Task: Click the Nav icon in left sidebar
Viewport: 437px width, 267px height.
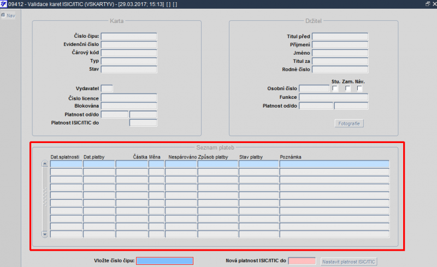Action: pyautogui.click(x=3, y=15)
